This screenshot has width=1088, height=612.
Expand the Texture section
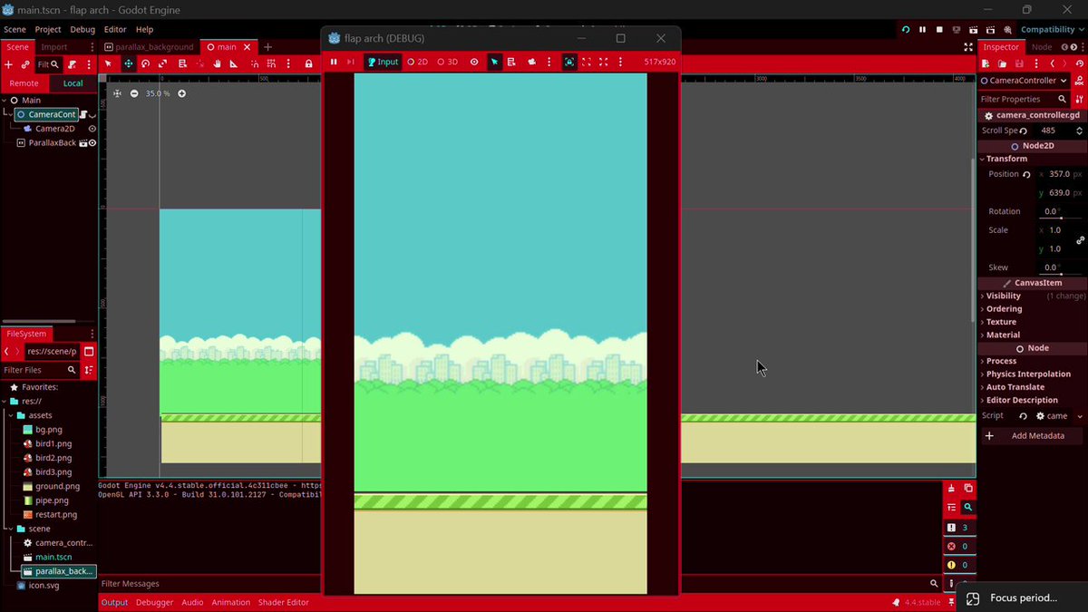[x=1001, y=322]
